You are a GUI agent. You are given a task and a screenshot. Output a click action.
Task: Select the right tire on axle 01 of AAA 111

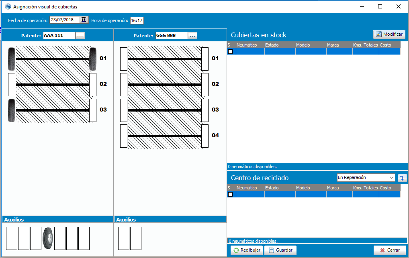coord(93,59)
